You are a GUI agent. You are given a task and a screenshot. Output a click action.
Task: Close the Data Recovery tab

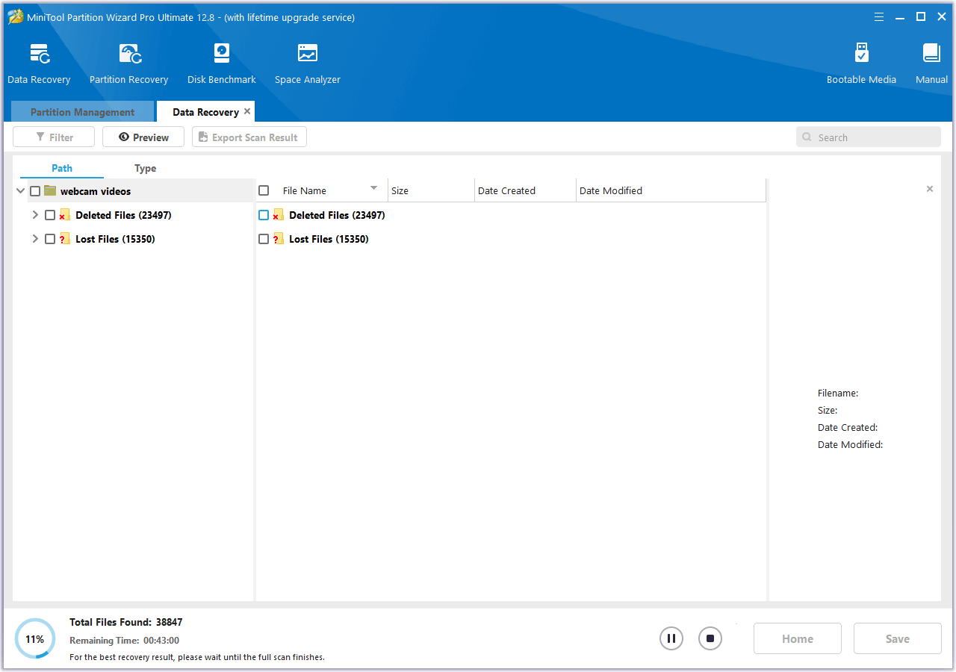coord(247,111)
